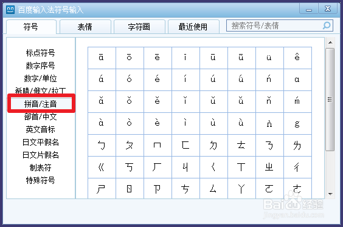
Task: Insert the ㄍ bopomofo symbol
Action: tap(102, 167)
